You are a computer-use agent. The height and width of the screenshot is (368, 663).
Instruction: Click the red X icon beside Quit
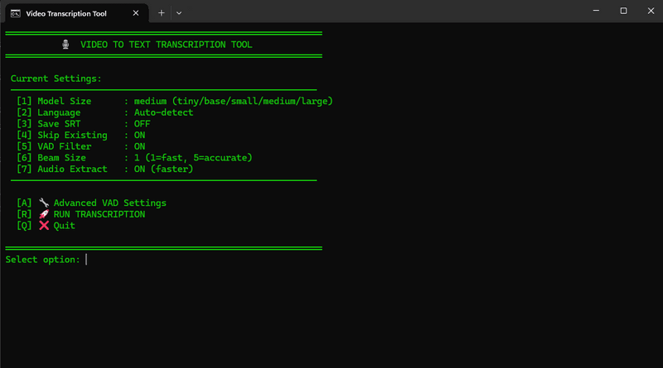point(44,226)
